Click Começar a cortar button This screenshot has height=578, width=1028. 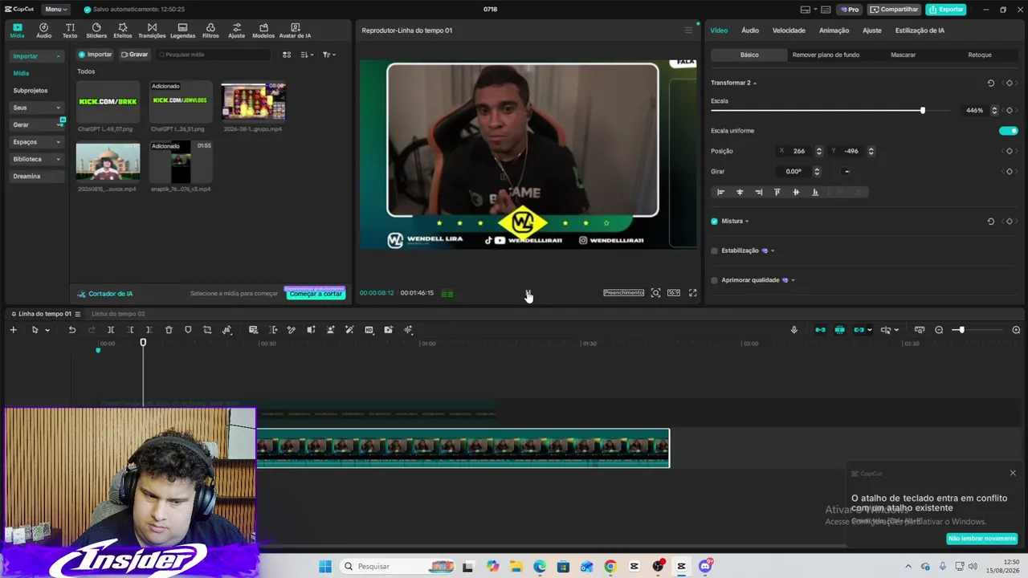[x=316, y=294]
